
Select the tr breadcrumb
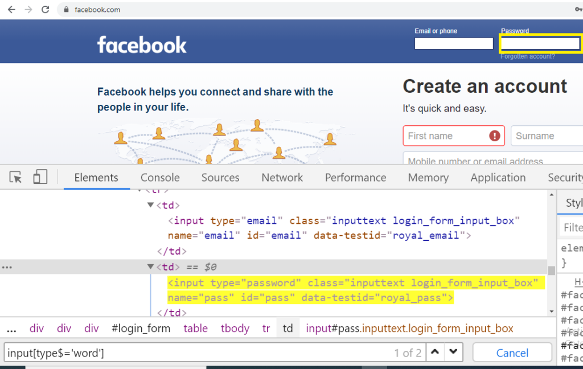tap(266, 329)
